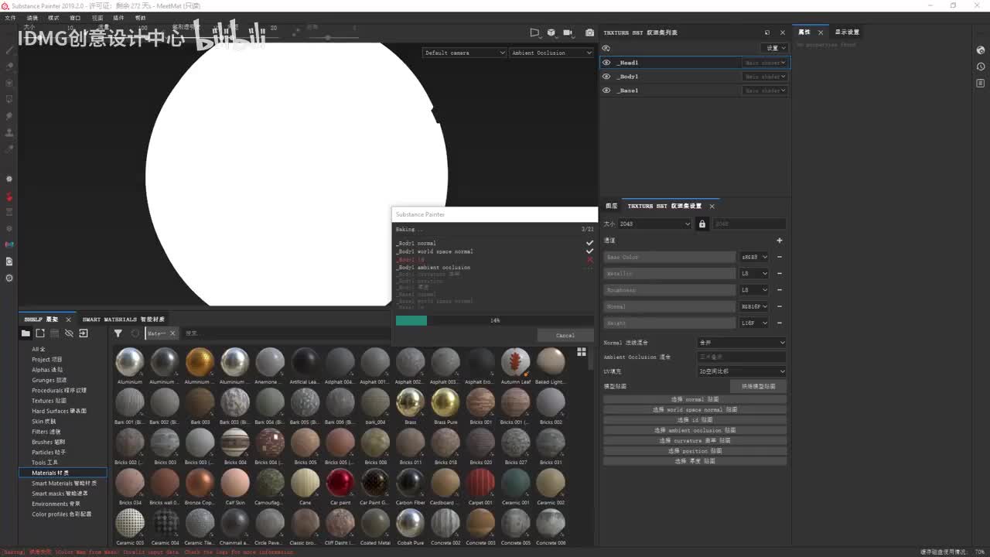Viewport: 990px width, 557px height.
Task: Cancel the baking progress dialog
Action: [565, 336]
